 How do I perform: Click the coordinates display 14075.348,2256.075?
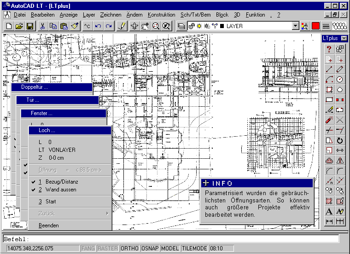(x=43, y=248)
